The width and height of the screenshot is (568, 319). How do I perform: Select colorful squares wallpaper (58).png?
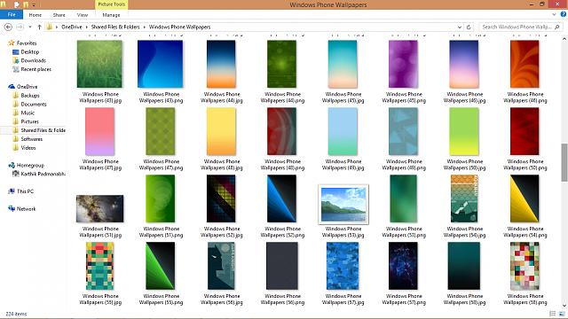[x=525, y=266]
